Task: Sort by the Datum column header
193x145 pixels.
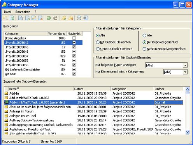Action: 92,89
